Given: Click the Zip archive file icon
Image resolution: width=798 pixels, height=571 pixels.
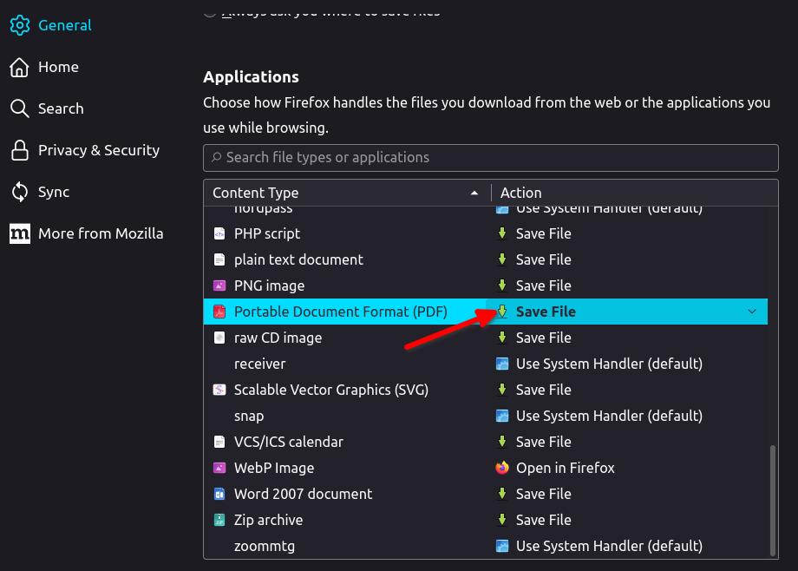Looking at the screenshot, I should coord(219,520).
